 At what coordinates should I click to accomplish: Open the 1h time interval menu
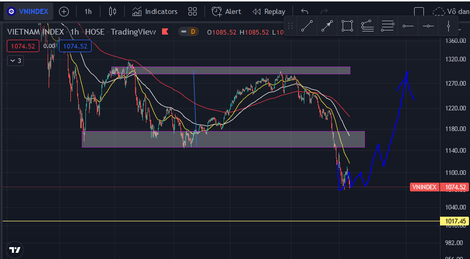click(88, 12)
